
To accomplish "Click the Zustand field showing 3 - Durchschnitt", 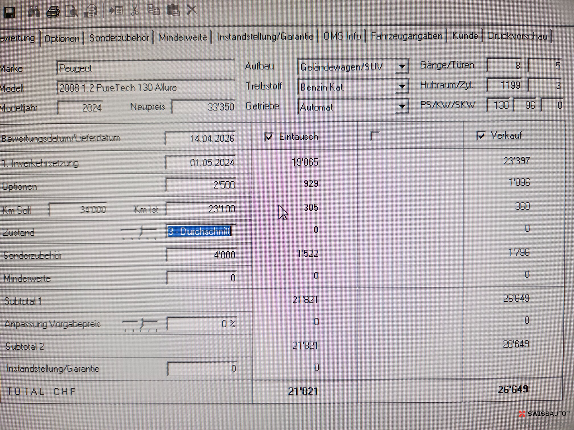I will tap(201, 231).
